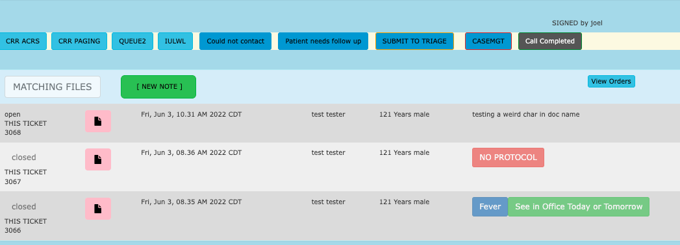Screen dimensions: 680x245
Task: Click 'test tester' in ticket 3068 row
Action: [328, 114]
